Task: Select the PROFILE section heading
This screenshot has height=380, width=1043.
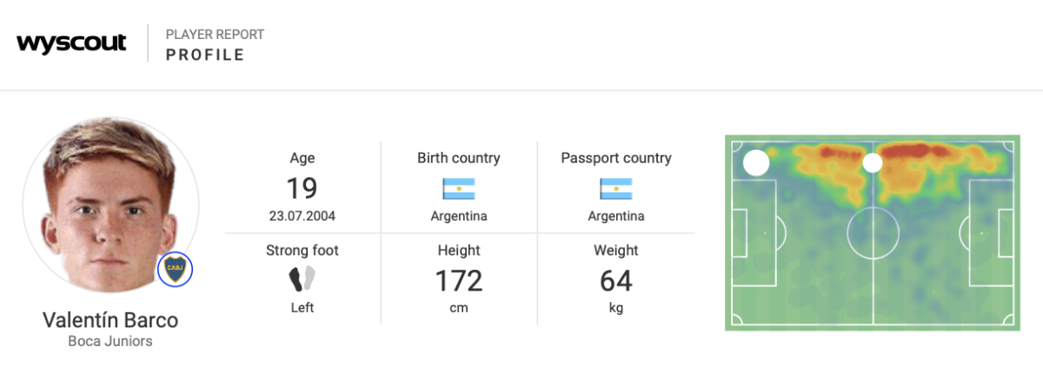Action: point(205,56)
